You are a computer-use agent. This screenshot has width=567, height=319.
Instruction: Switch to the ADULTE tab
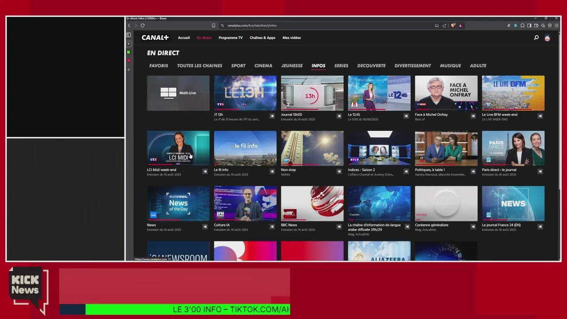(478, 66)
